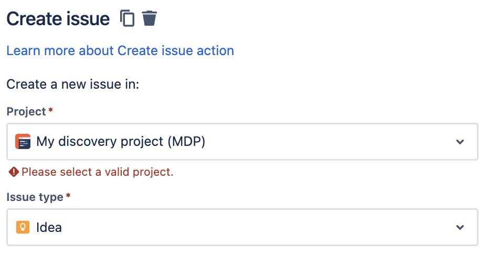Click the red asterisk beside Issue type label

[x=68, y=197]
